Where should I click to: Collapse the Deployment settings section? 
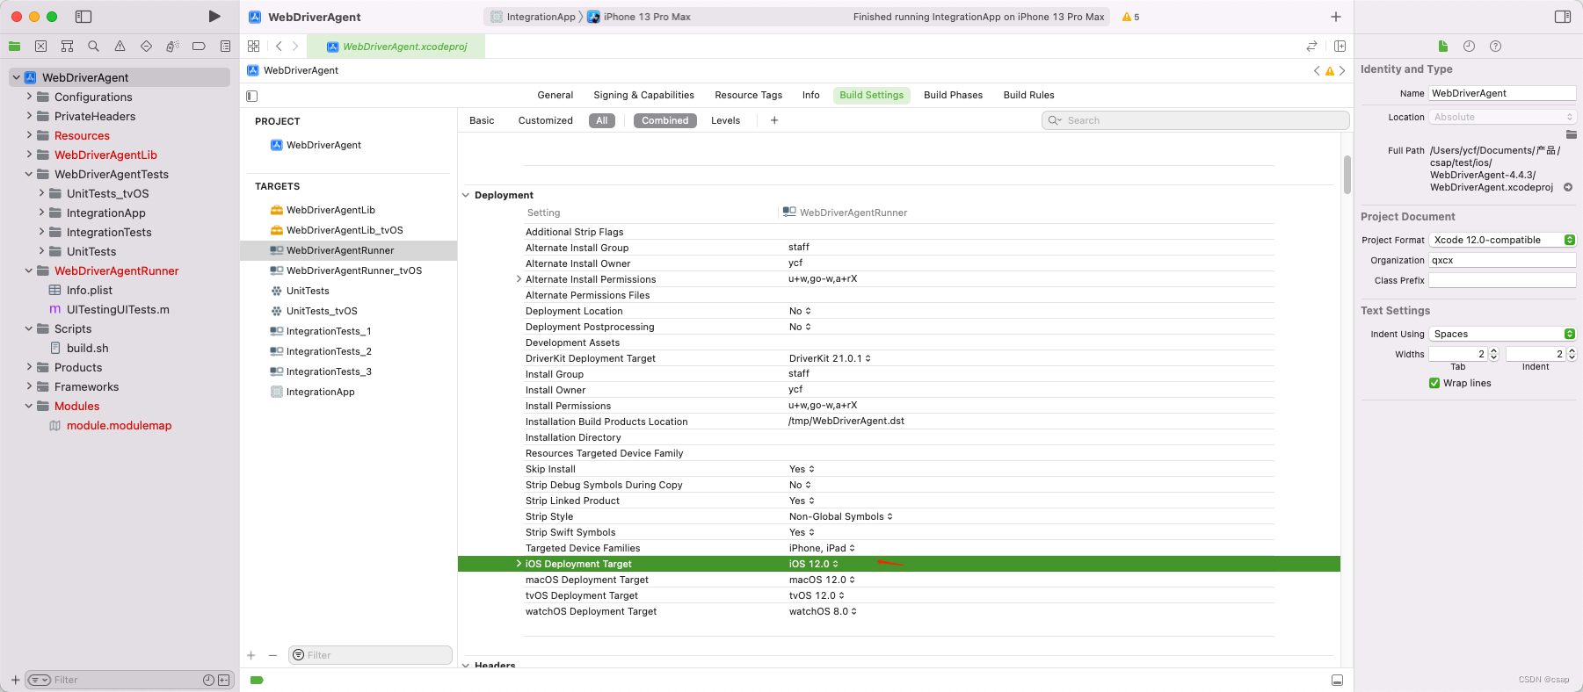466,195
